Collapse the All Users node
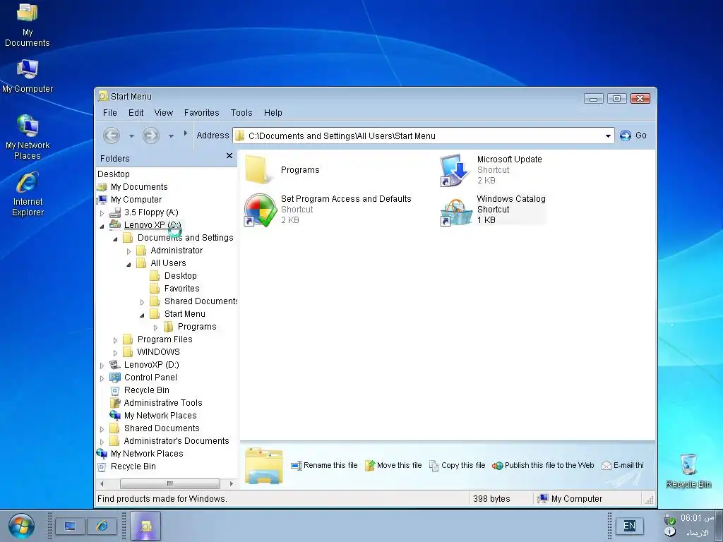The image size is (723, 542). (129, 264)
